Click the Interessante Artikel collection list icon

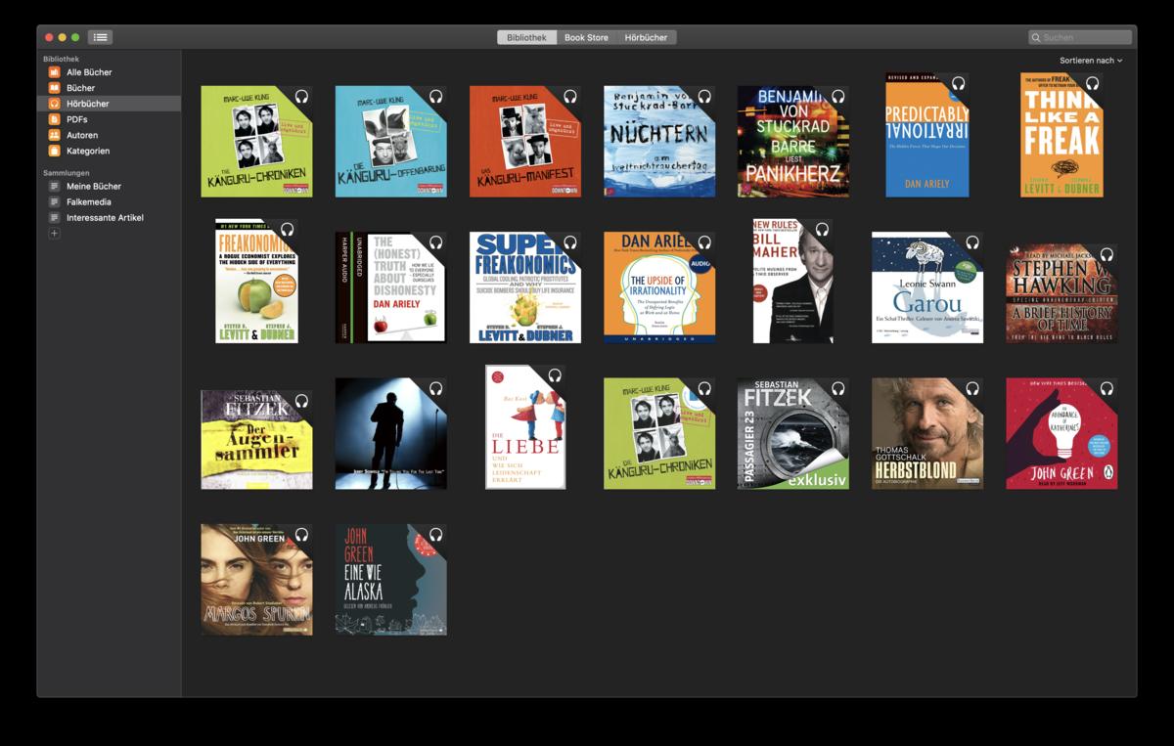[x=55, y=217]
